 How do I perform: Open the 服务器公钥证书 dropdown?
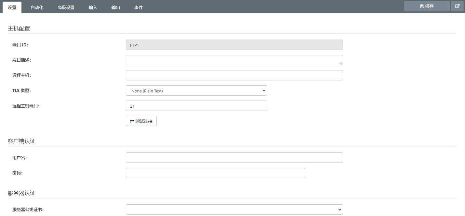[x=234, y=210]
